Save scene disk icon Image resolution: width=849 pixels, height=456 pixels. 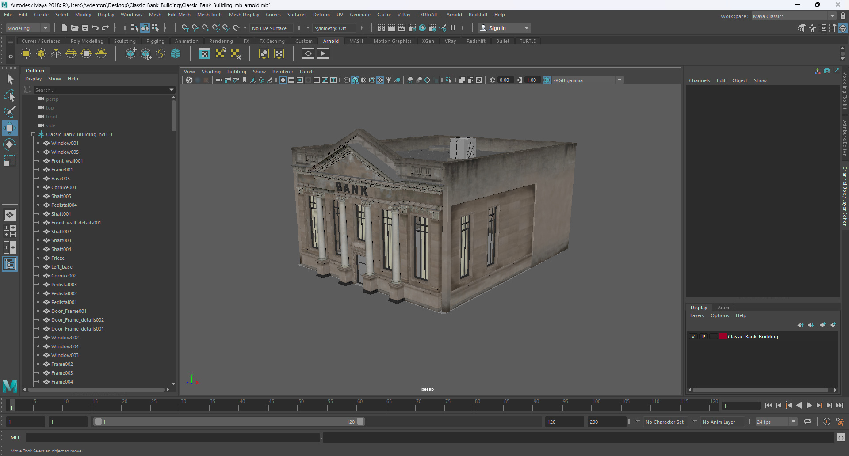pyautogui.click(x=85, y=28)
